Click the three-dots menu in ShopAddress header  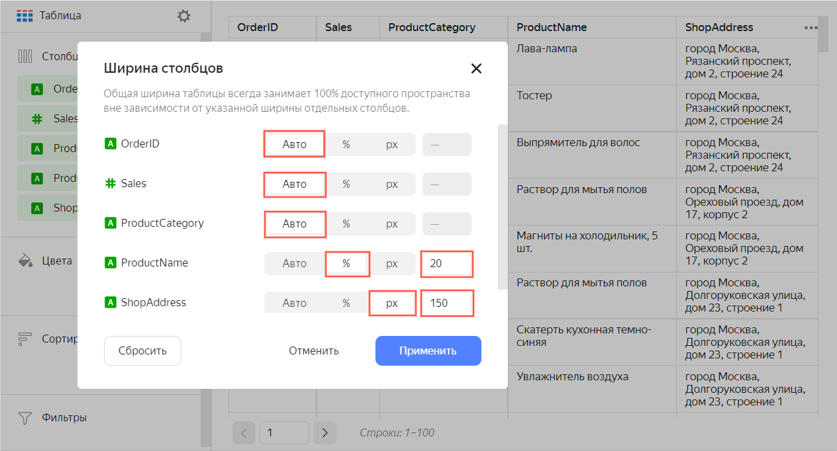(x=811, y=28)
